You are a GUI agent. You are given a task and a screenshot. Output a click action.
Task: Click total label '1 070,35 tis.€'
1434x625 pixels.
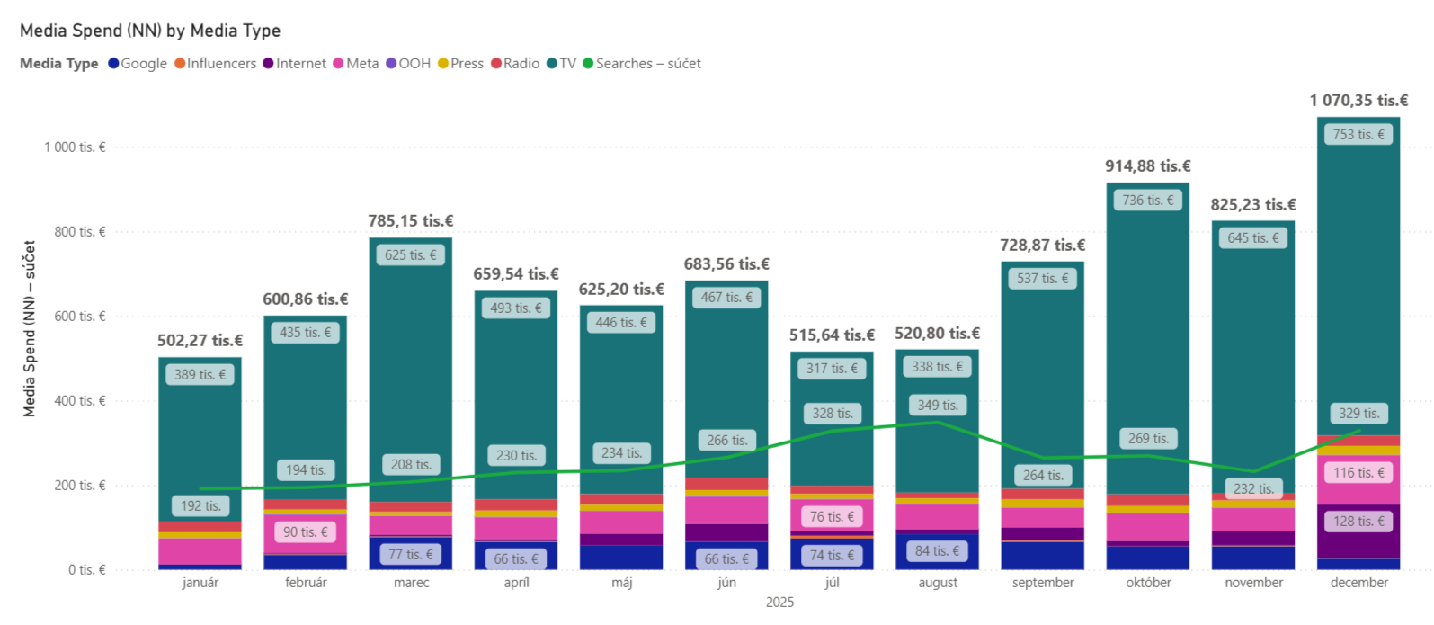coord(1359,101)
